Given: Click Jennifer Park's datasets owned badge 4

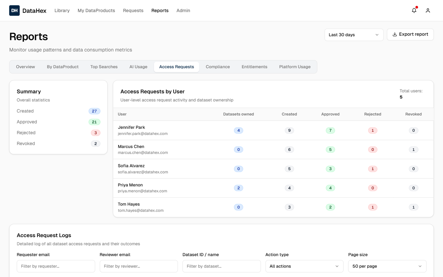Looking at the screenshot, I should 238,130.
